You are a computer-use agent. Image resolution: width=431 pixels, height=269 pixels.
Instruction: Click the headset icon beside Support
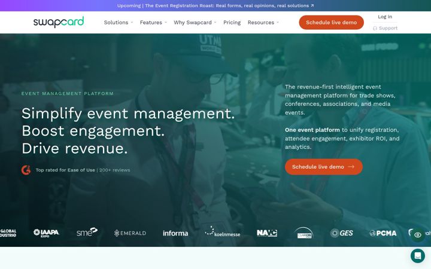(375, 28)
